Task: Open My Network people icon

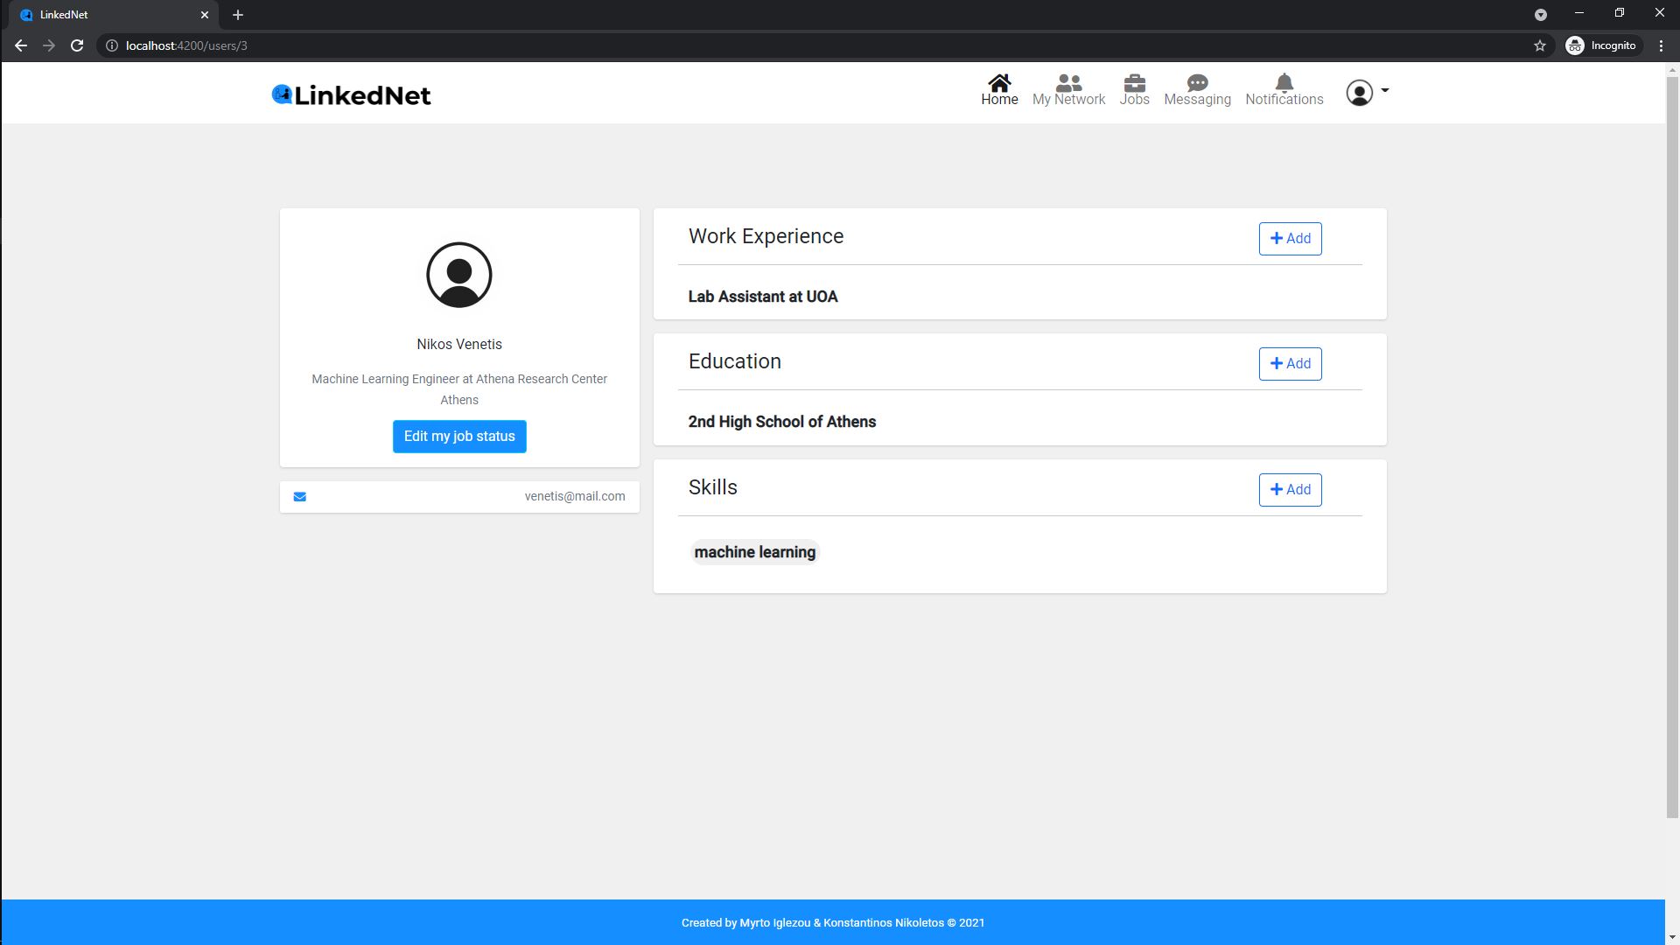Action: pos(1068,83)
